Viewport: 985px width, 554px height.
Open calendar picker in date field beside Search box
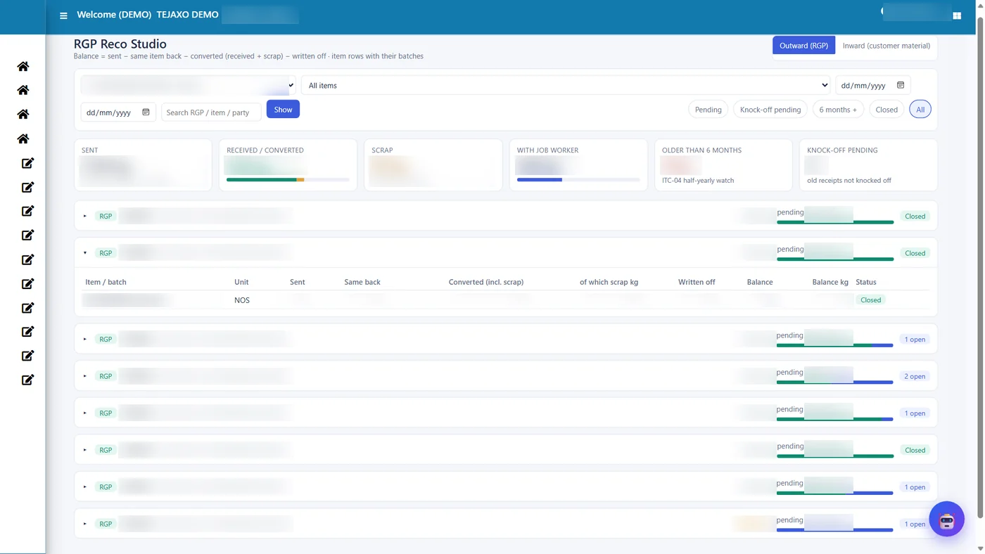point(146,112)
